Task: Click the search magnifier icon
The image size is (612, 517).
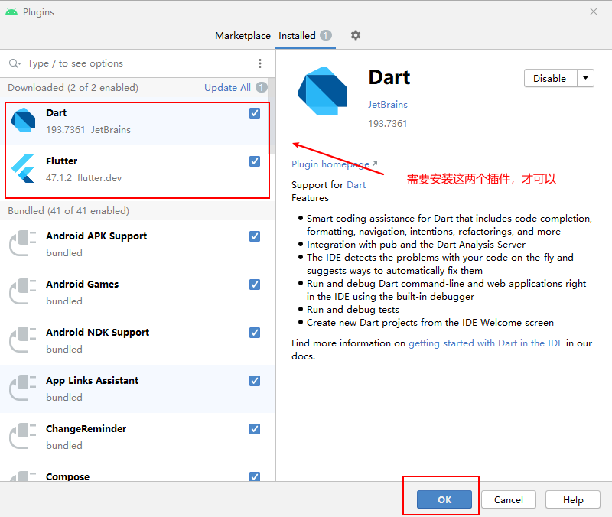Action: (15, 63)
